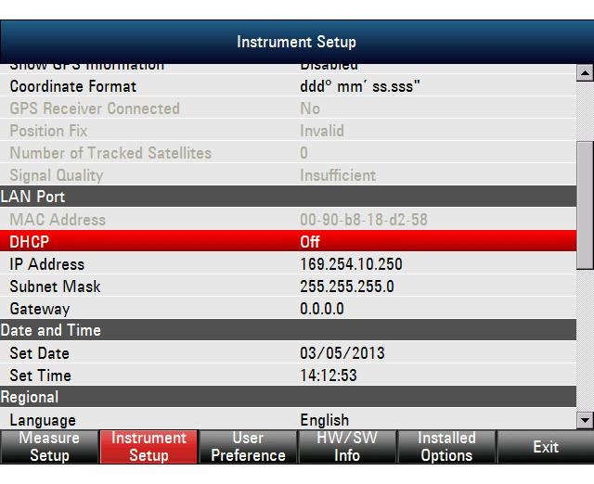
Task: Edit the gateway value 0.0.0.0
Action: (x=322, y=309)
